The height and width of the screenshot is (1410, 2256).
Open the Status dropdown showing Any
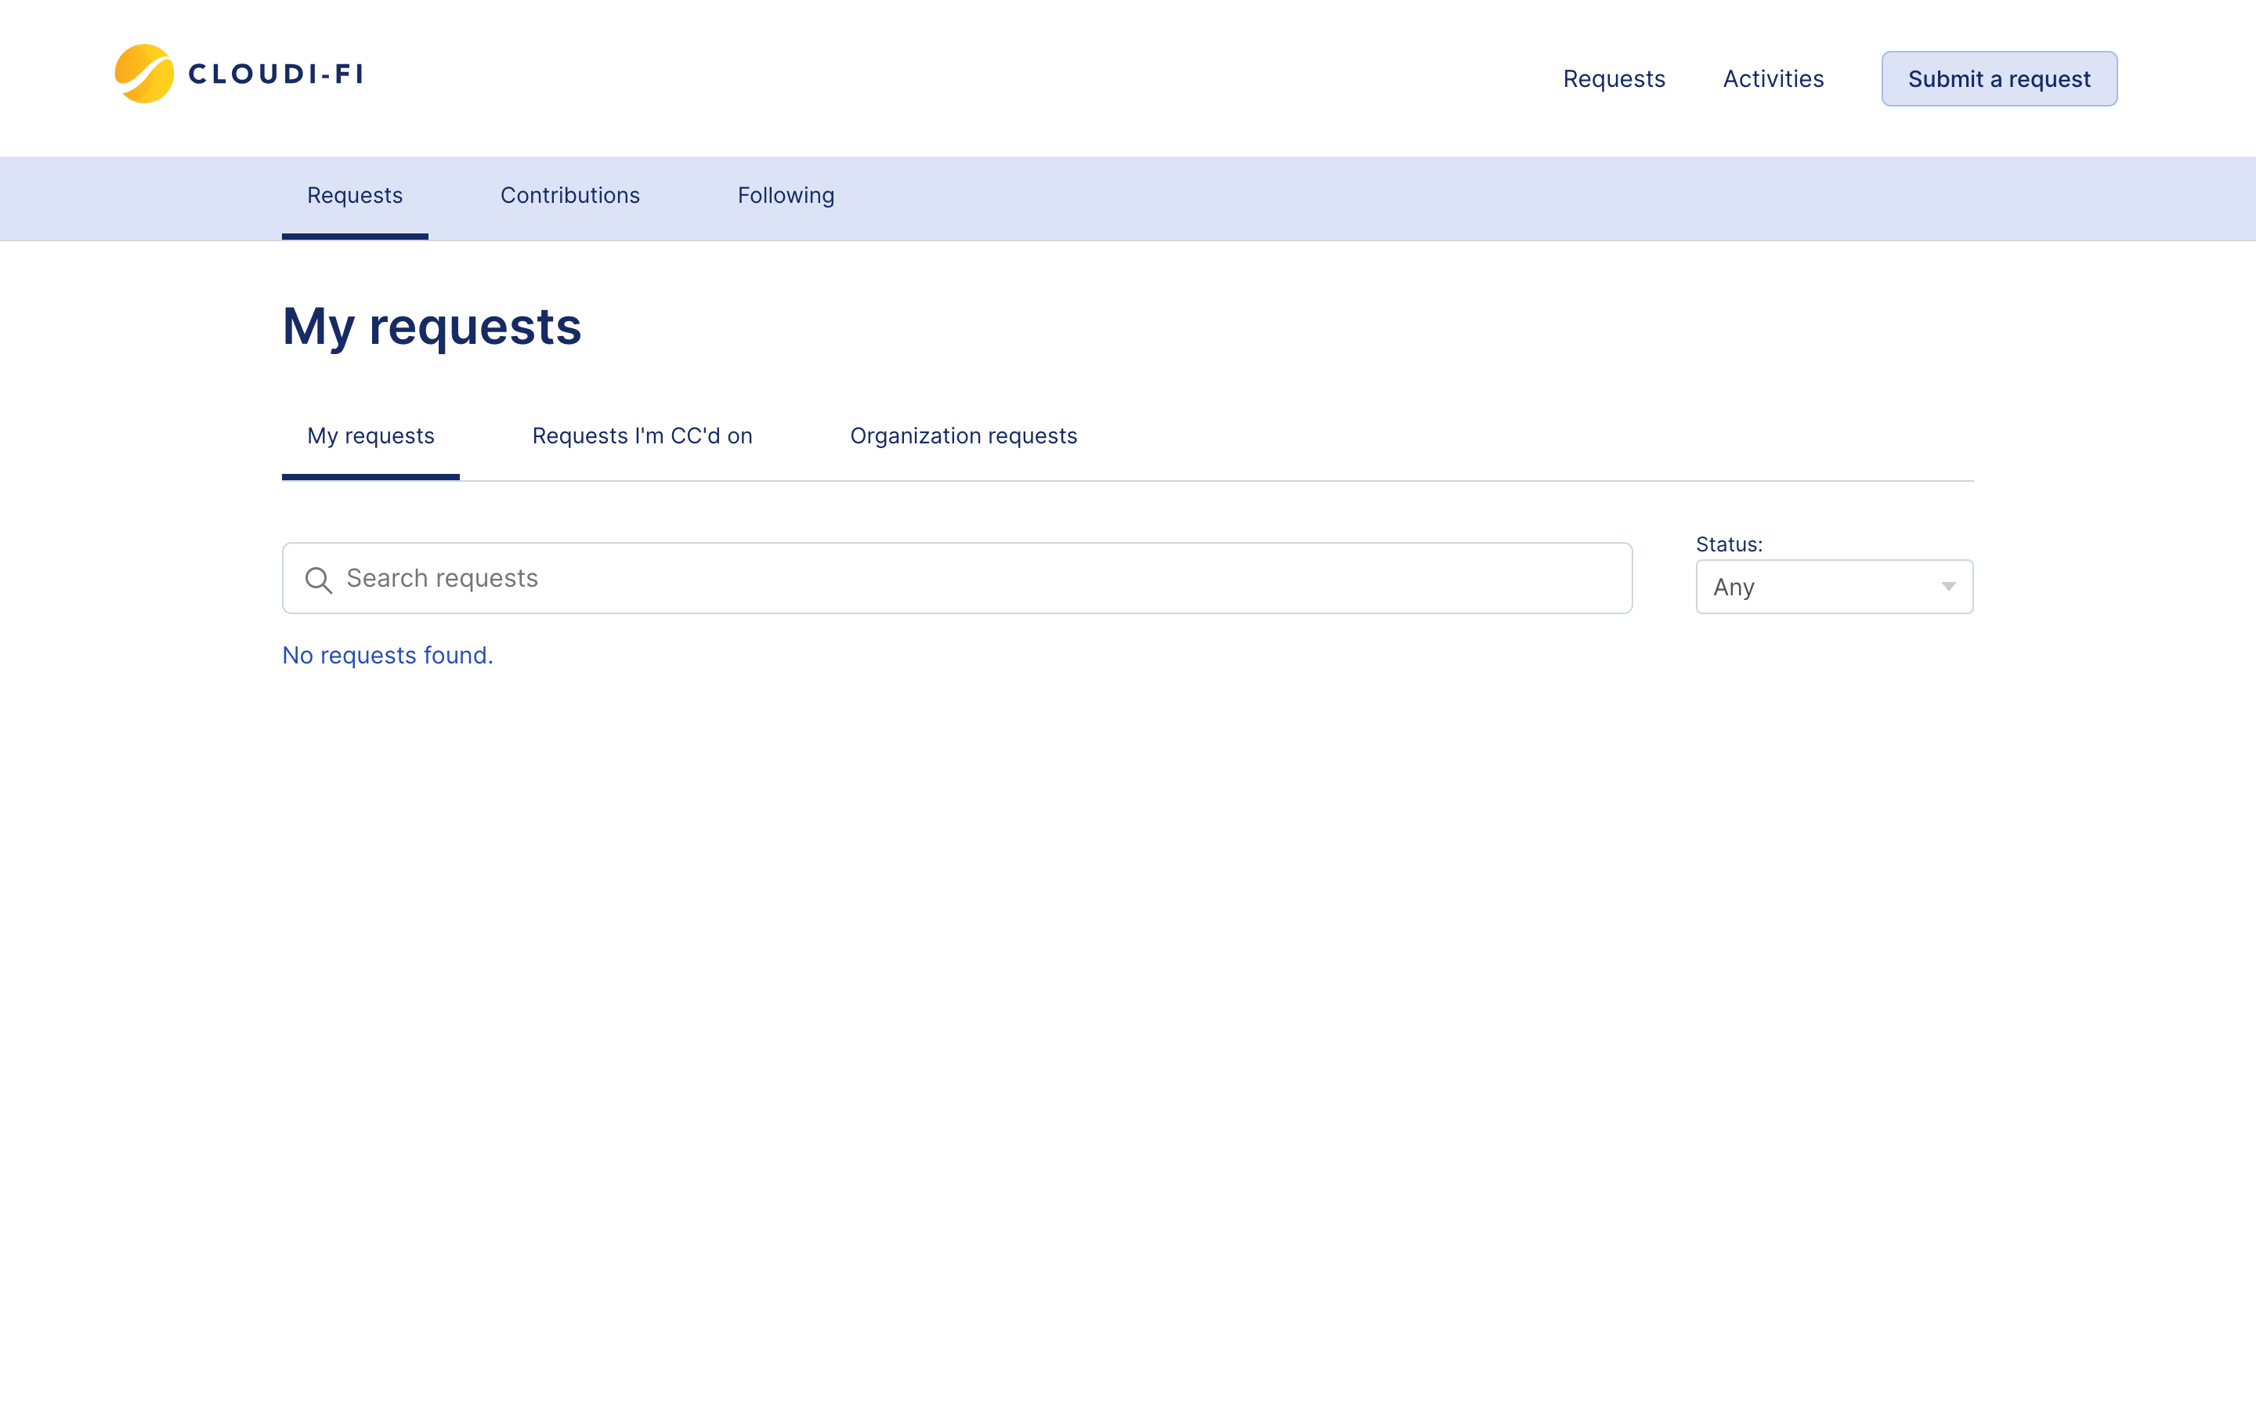coord(1833,587)
